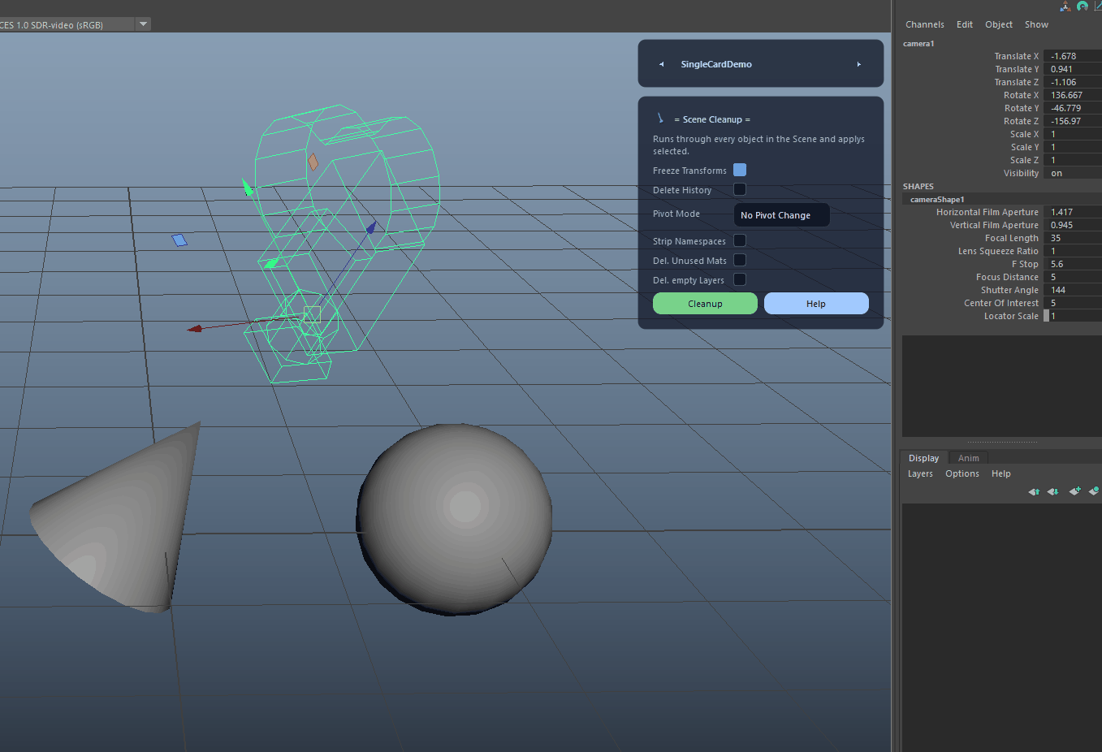Click the blue light plane icon in viewport
This screenshot has height=752, width=1102.
pyautogui.click(x=179, y=240)
